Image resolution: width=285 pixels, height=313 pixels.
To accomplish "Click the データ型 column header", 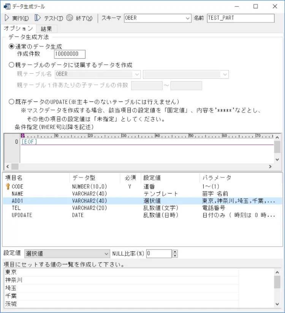I will (95, 178).
